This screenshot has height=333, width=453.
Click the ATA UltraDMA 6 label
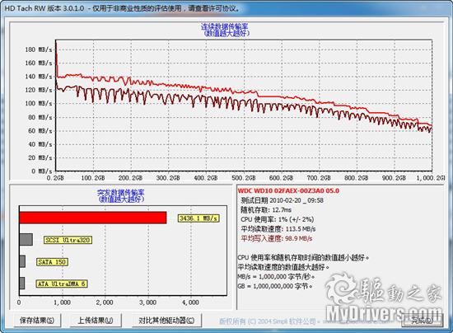point(62,284)
